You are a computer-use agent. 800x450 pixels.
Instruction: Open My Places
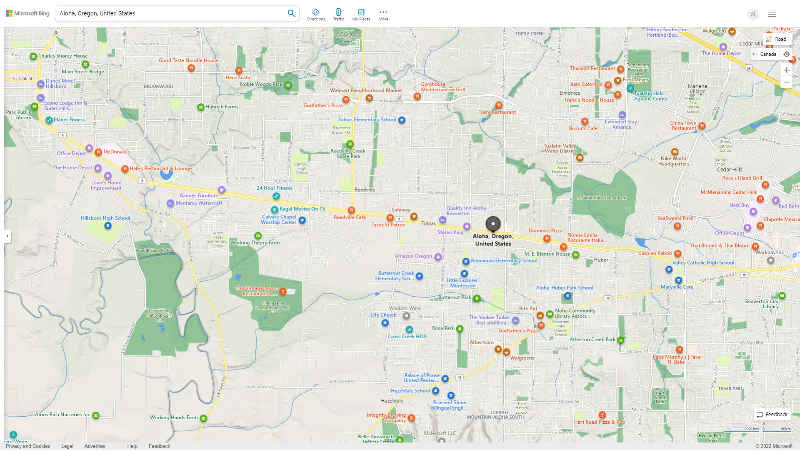pos(361,13)
